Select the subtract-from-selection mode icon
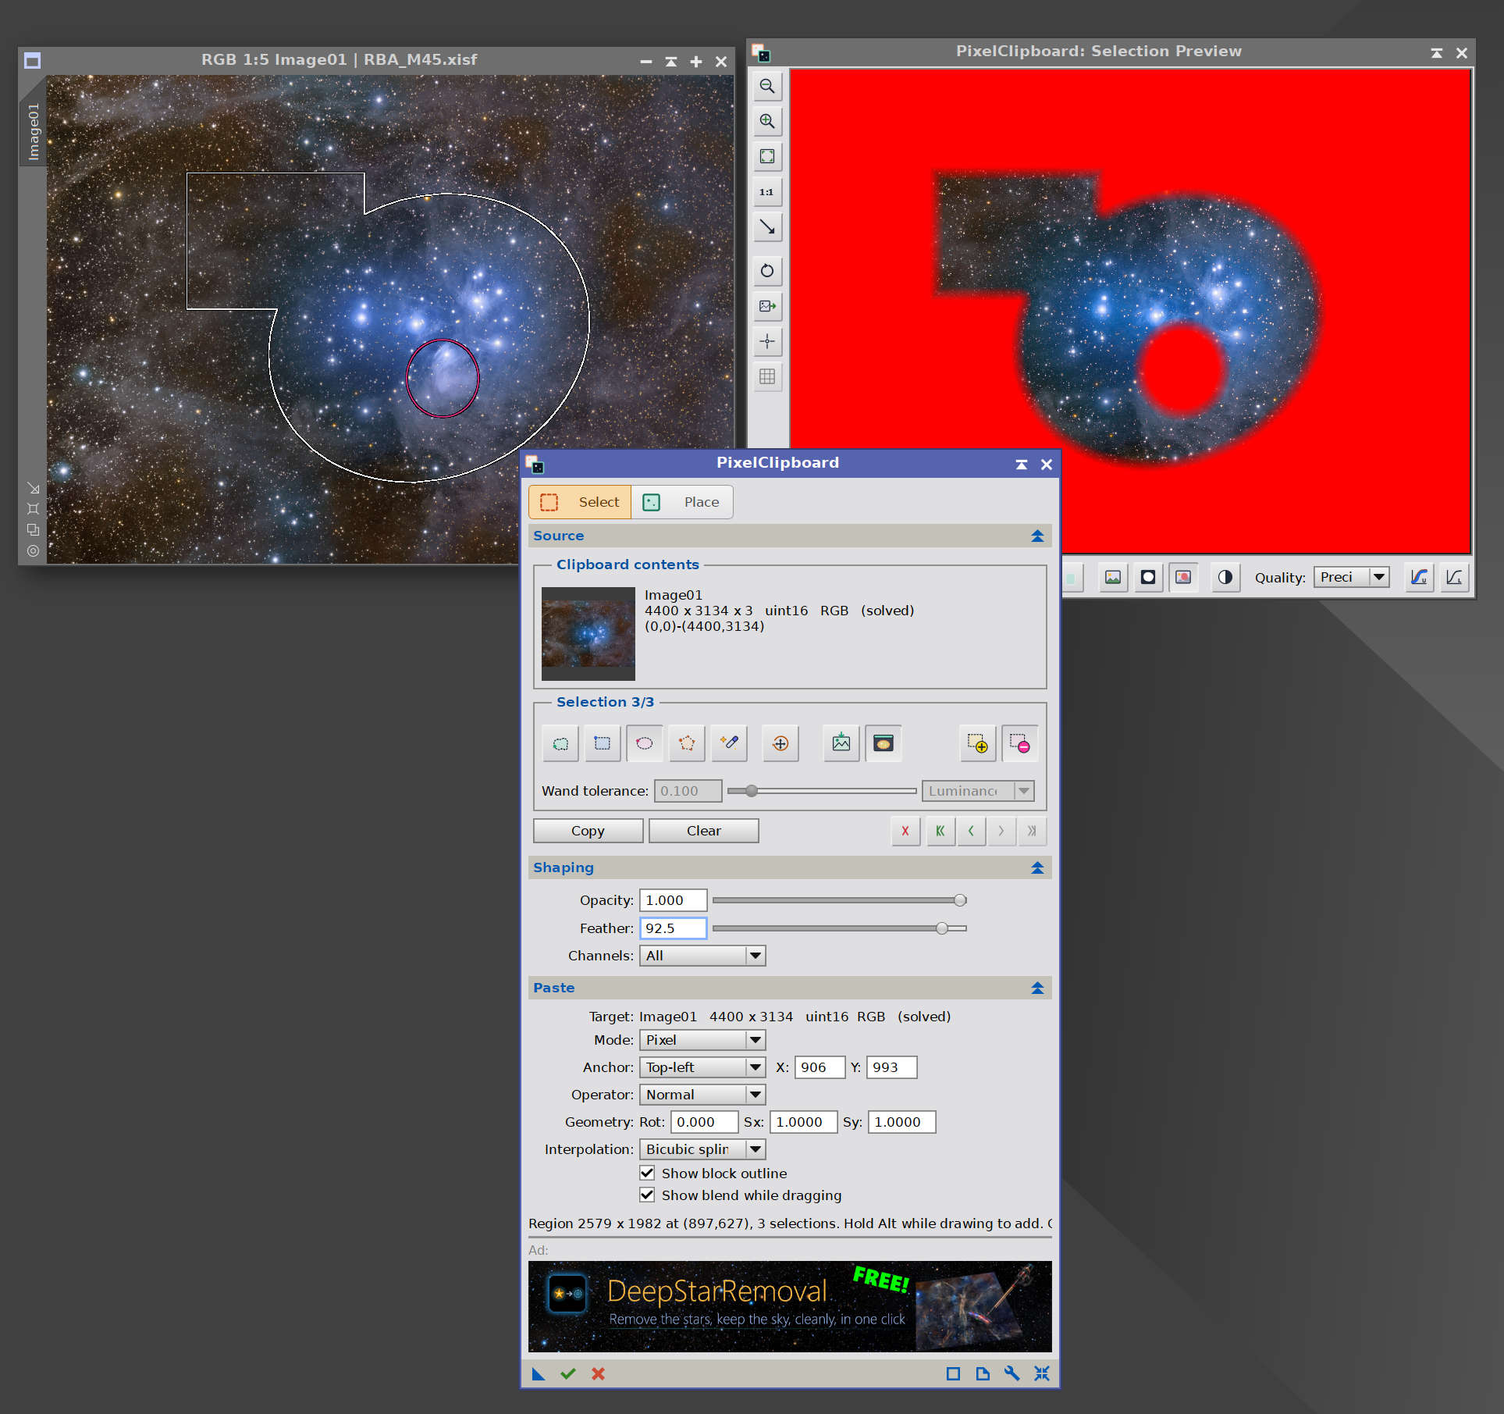Screen dimensions: 1504x1414 click(x=1019, y=743)
